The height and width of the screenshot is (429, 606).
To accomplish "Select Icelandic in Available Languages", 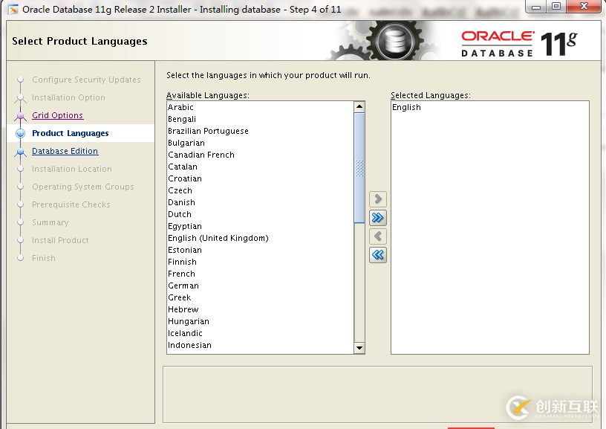I will [260, 333].
